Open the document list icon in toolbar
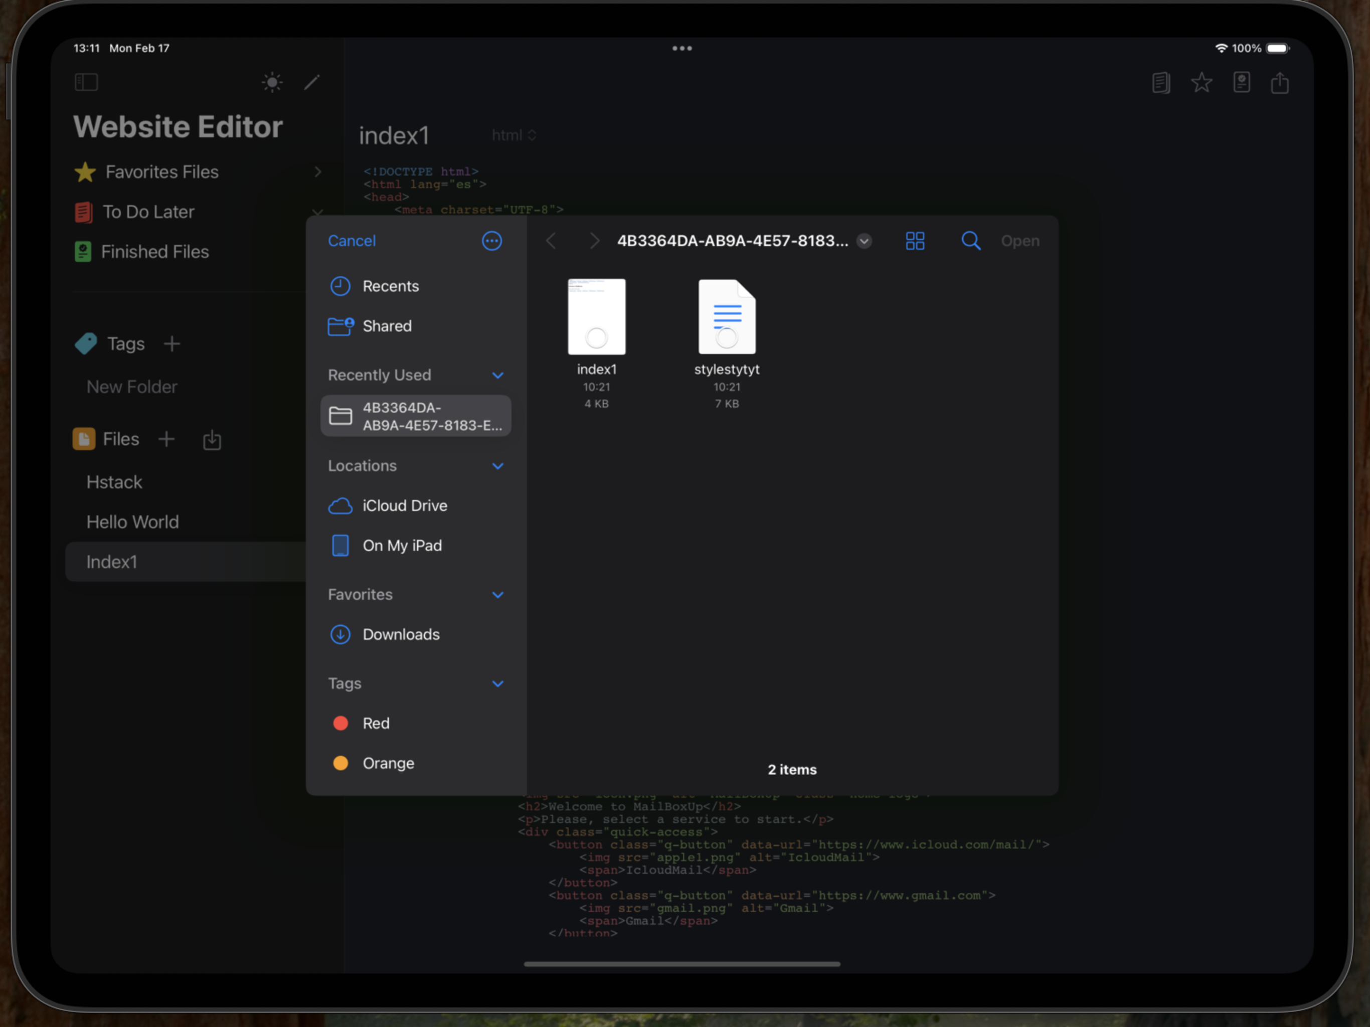 coord(1161,82)
